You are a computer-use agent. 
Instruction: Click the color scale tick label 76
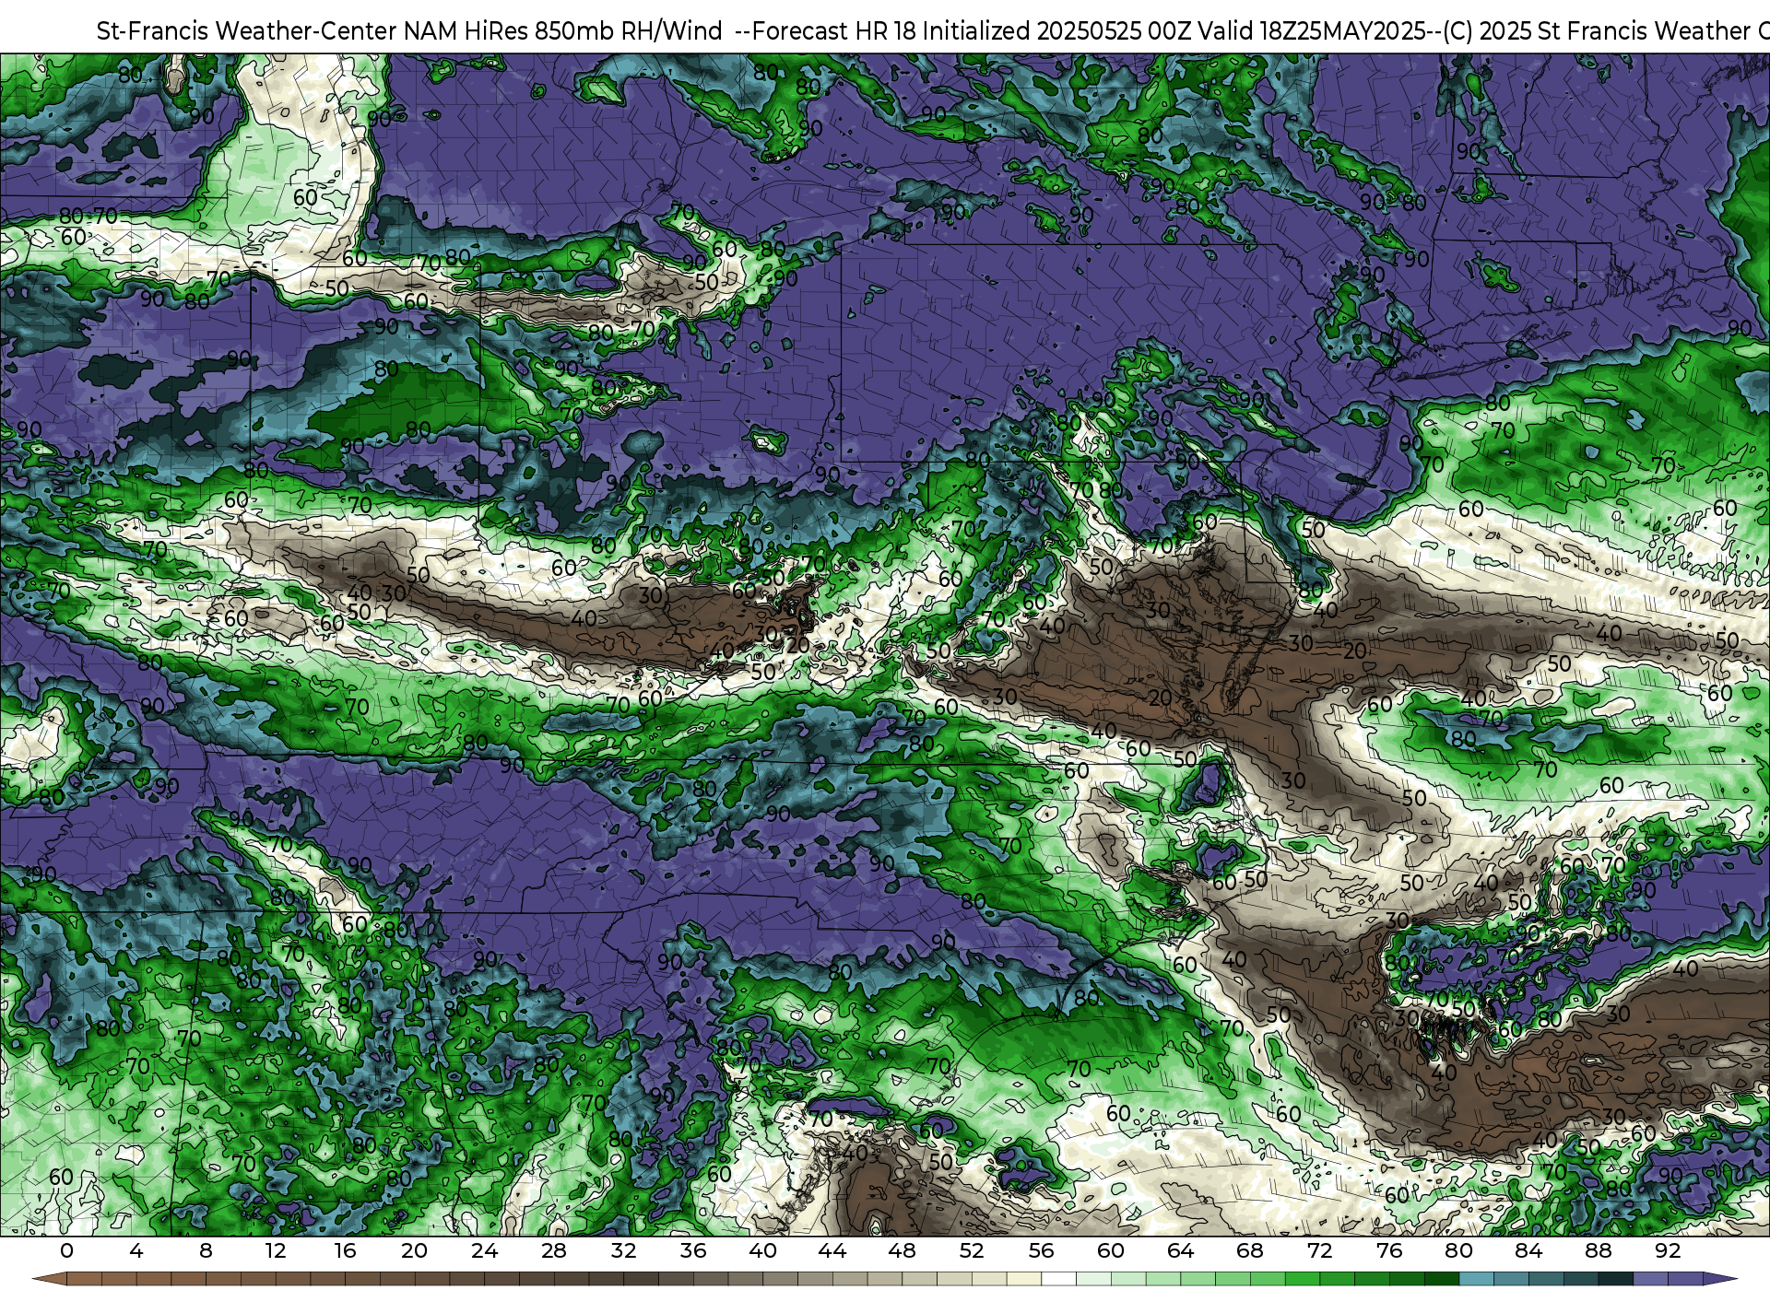(x=1389, y=1250)
